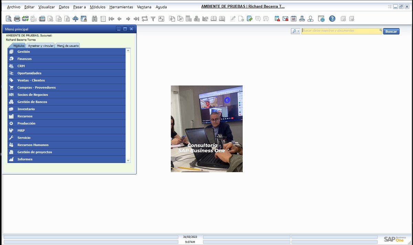Click the module list scroll up arrow
413x245 pixels.
[x=128, y=51]
